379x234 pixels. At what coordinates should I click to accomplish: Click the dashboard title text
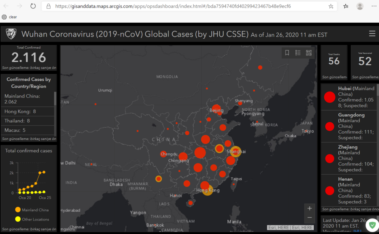tap(135, 34)
